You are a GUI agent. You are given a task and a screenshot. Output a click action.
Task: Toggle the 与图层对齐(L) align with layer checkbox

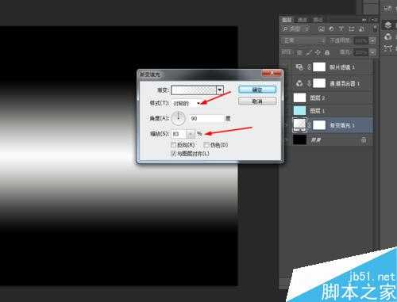click(x=174, y=153)
